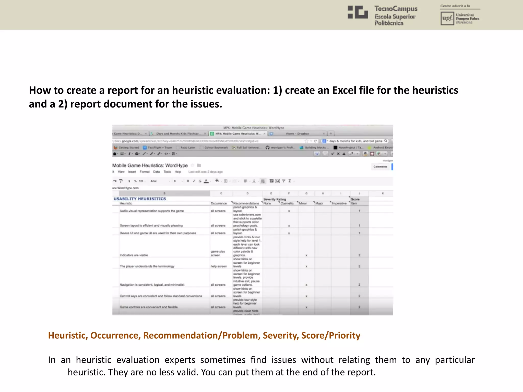Open the Data menu
523x392 pixels.
157,172
